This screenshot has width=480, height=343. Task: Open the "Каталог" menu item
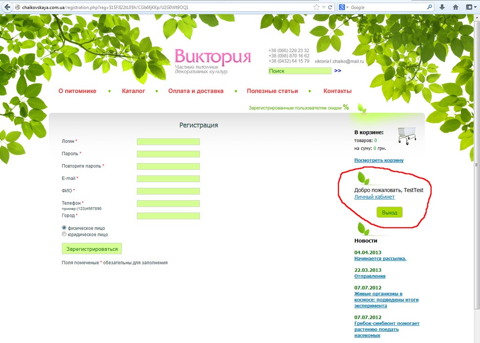click(x=134, y=91)
